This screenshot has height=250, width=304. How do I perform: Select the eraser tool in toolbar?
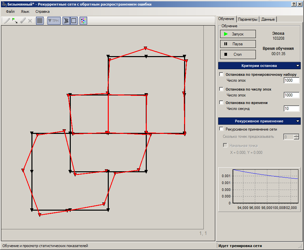click(x=23, y=21)
